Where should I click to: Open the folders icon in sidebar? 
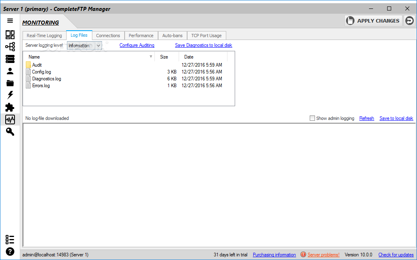pos(10,83)
